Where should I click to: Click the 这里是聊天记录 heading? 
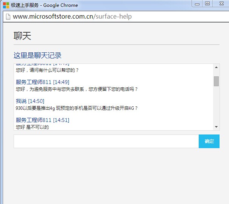pyautogui.click(x=37, y=55)
